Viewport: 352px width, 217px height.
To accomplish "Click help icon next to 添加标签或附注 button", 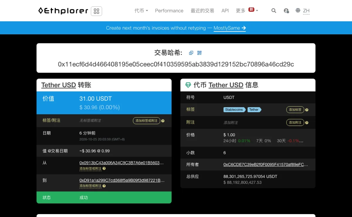I will click(x=163, y=121).
